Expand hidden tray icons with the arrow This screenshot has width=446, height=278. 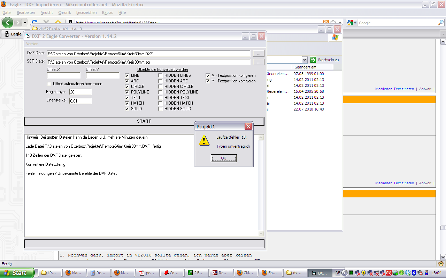344,273
